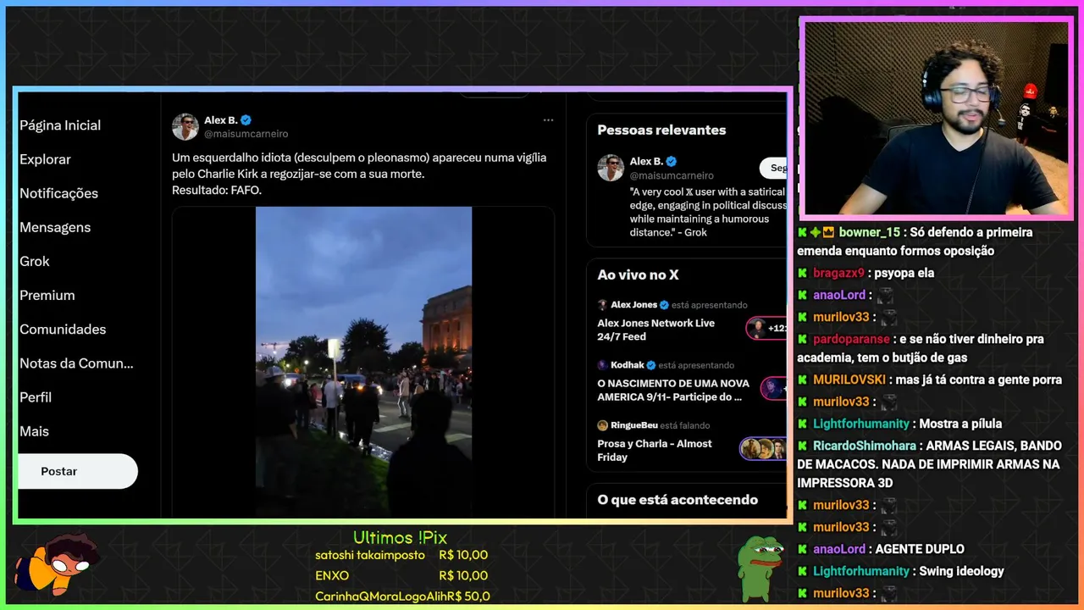
Task: Click Lightforhumanity 'Swing ideology' message
Action: pos(961,571)
